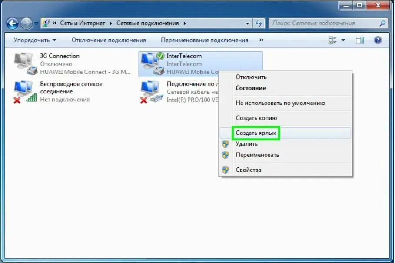This screenshot has width=395, height=263.
Task: Toggle the preview pane icon
Action: [x=360, y=40]
